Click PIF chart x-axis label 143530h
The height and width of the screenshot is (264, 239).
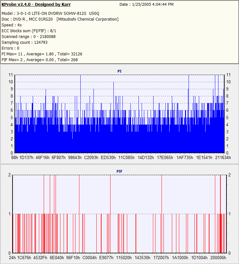(x=143, y=258)
